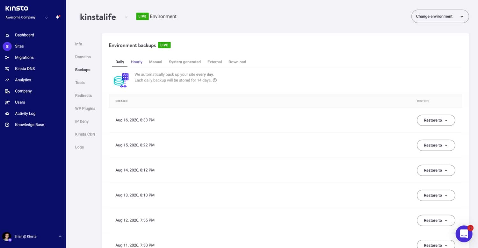478x248 pixels.
Task: Open the Dashboard from the sidebar
Action: [x=25, y=35]
